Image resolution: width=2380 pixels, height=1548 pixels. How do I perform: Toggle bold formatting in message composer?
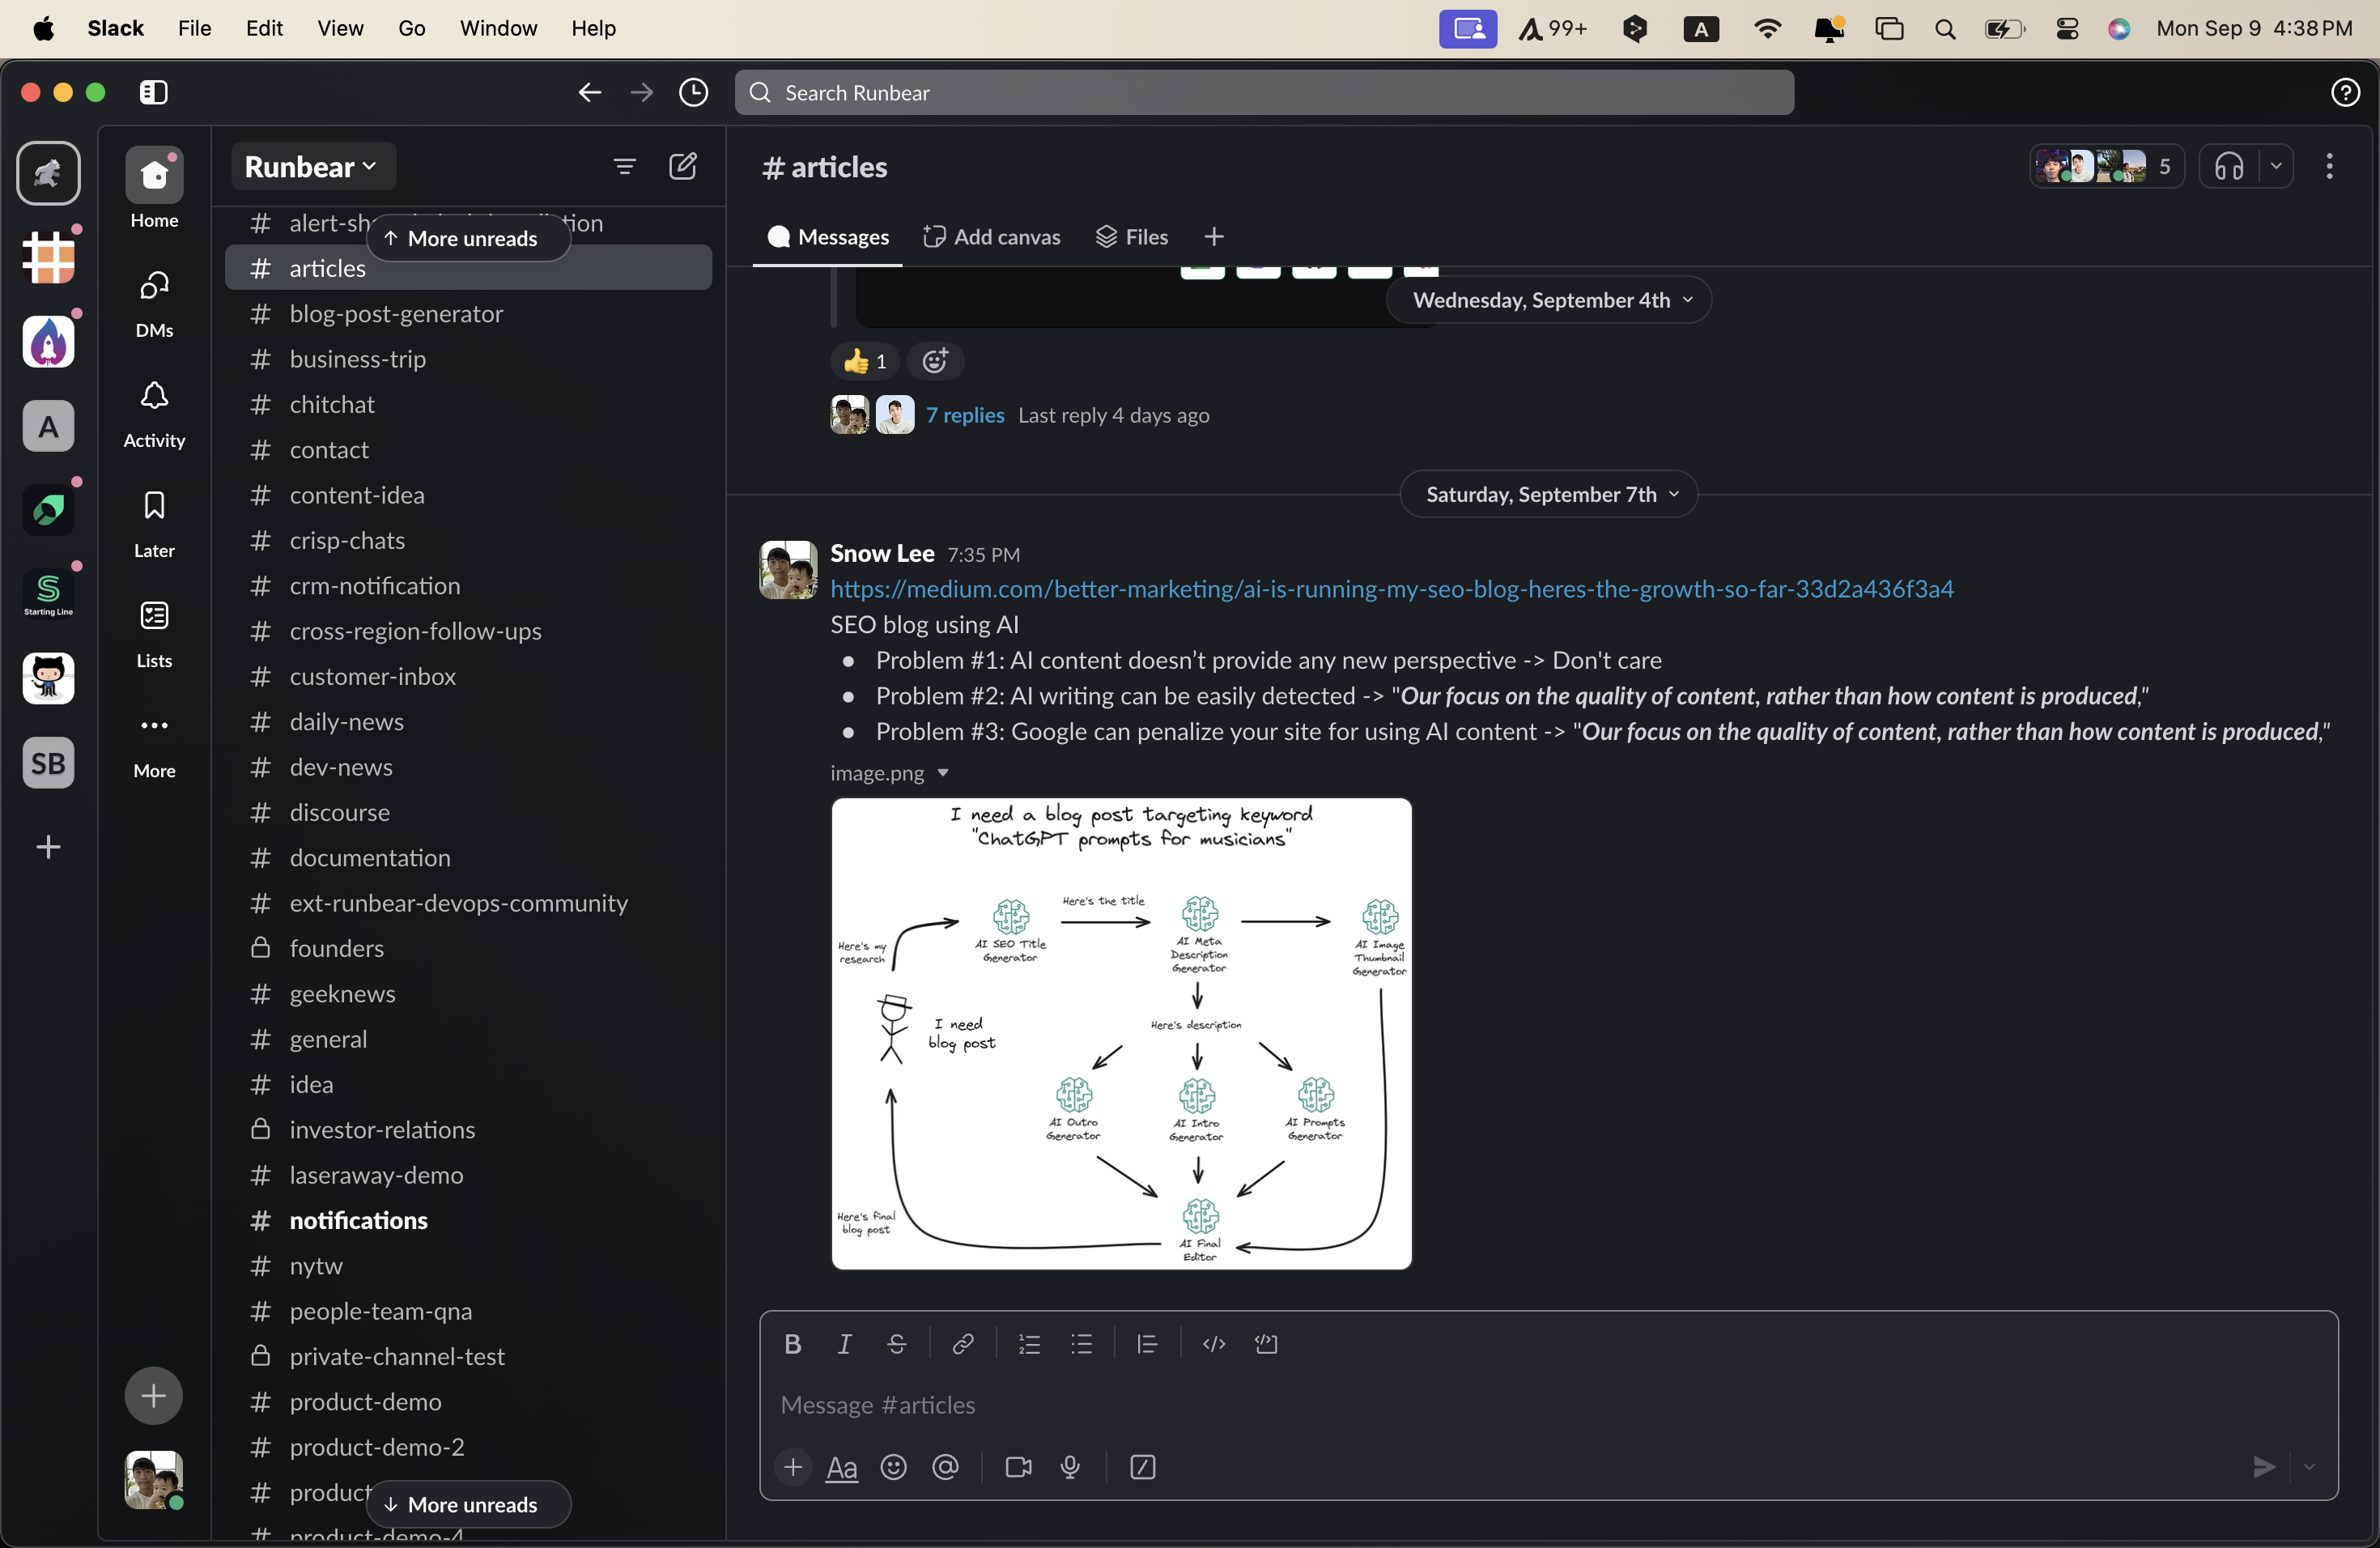pyautogui.click(x=792, y=1344)
